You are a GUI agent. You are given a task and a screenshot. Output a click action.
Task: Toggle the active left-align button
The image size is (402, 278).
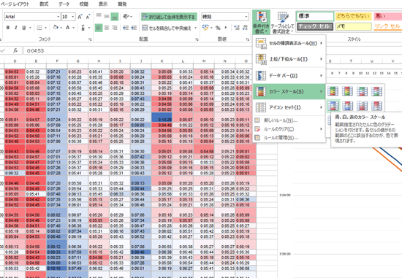pos(99,28)
